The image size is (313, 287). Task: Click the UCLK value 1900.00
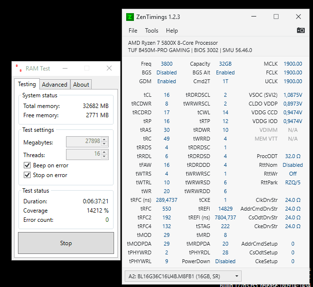293,81
